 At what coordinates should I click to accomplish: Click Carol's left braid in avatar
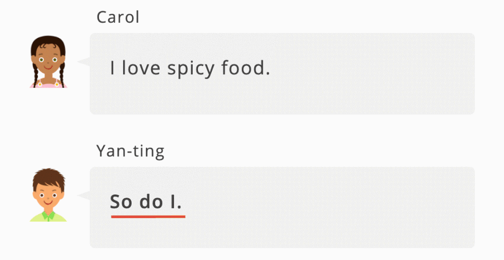click(35, 74)
